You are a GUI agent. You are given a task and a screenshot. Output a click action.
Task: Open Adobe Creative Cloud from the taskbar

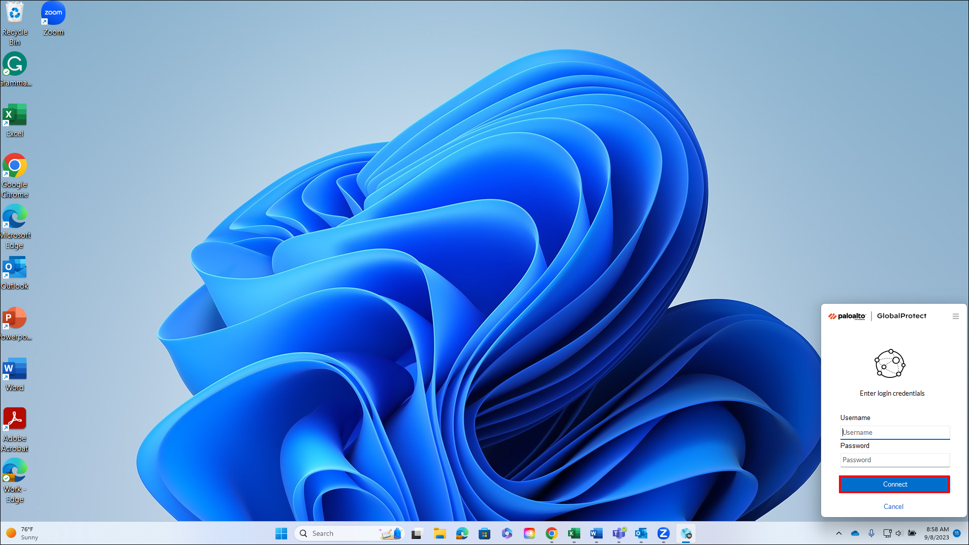pos(529,533)
